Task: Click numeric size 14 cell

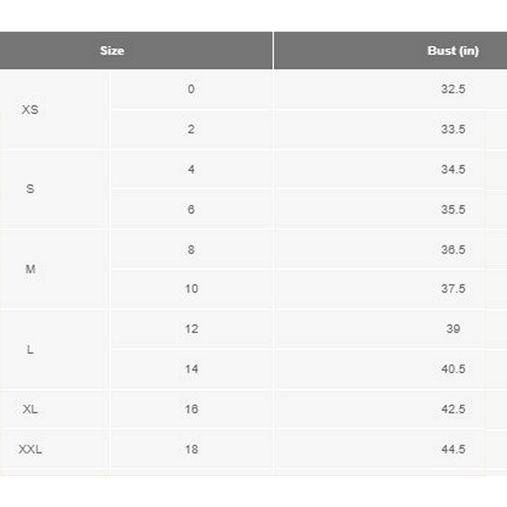Action: coord(192,369)
